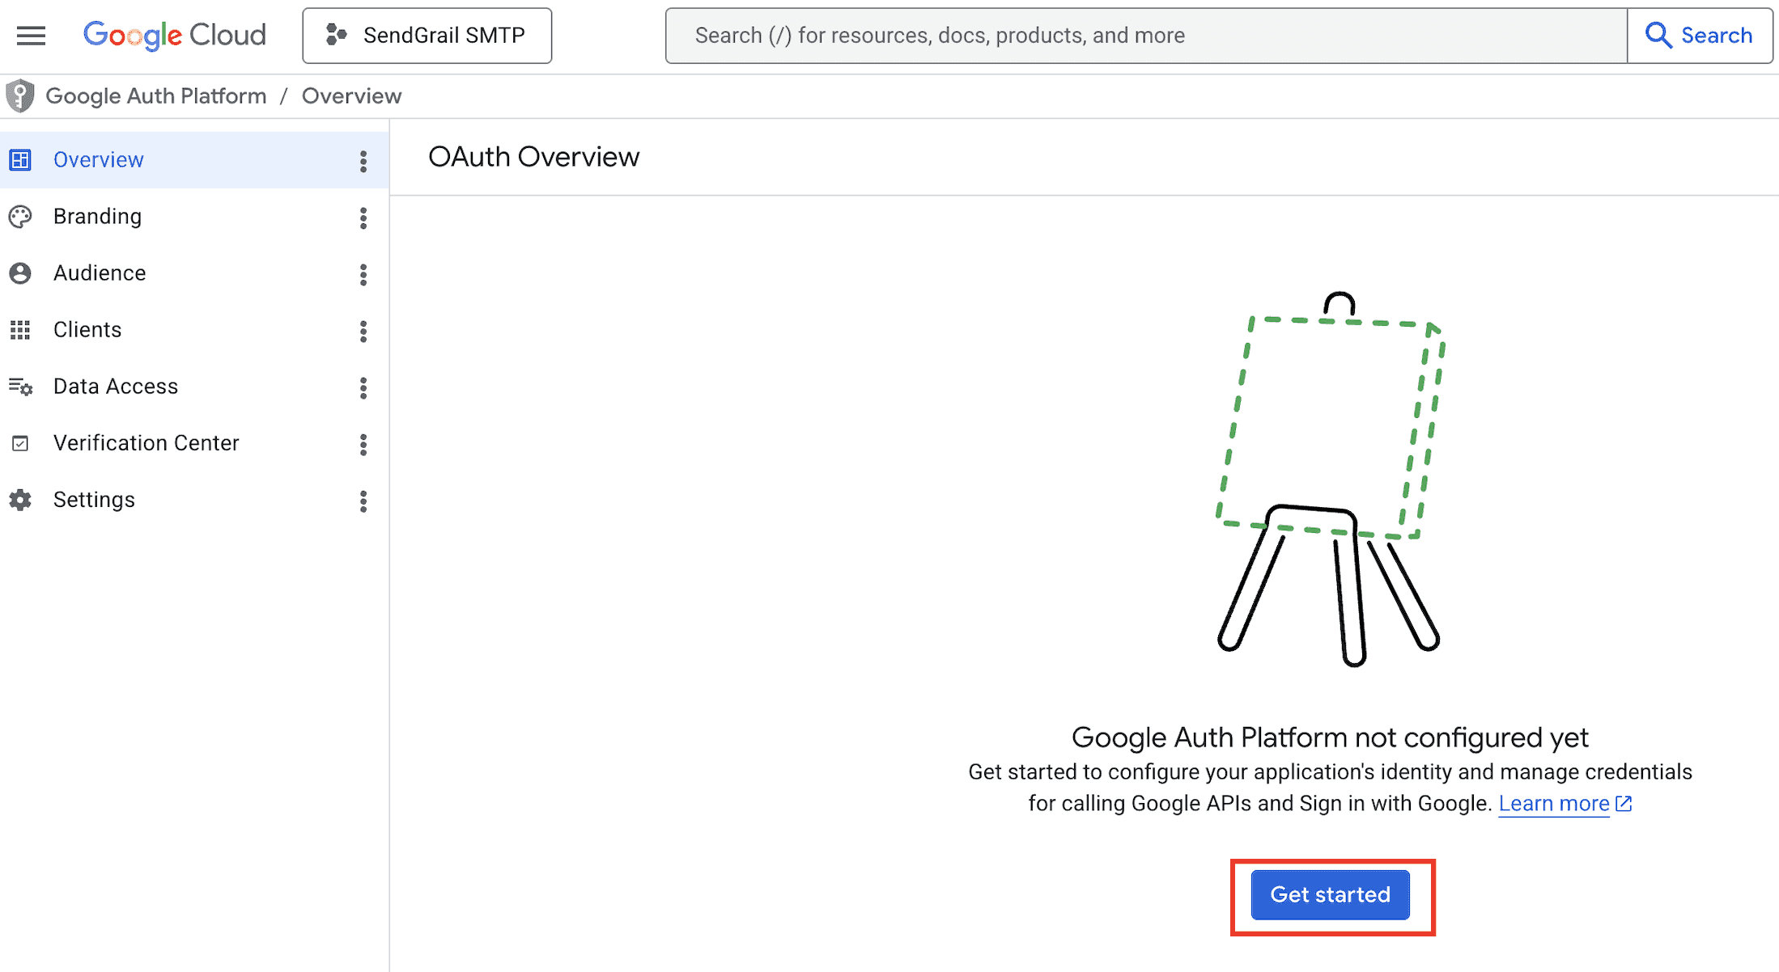Image resolution: width=1779 pixels, height=972 pixels.
Task: Click the Overview breadcrumb text
Action: click(x=351, y=96)
